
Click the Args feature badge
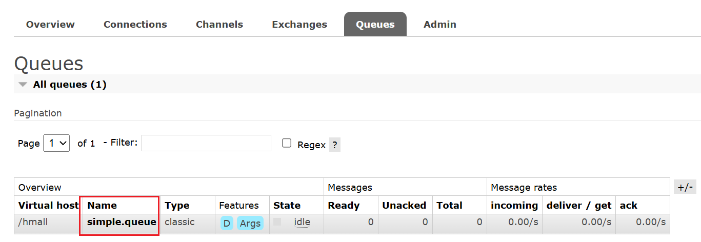[250, 223]
